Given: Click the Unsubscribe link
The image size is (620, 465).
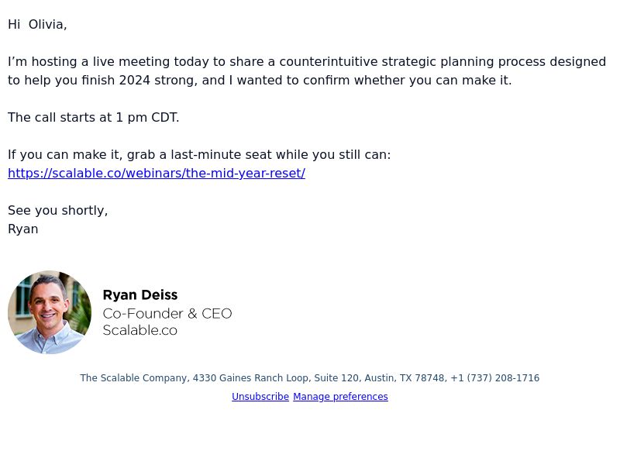Looking at the screenshot, I should [x=260, y=397].
